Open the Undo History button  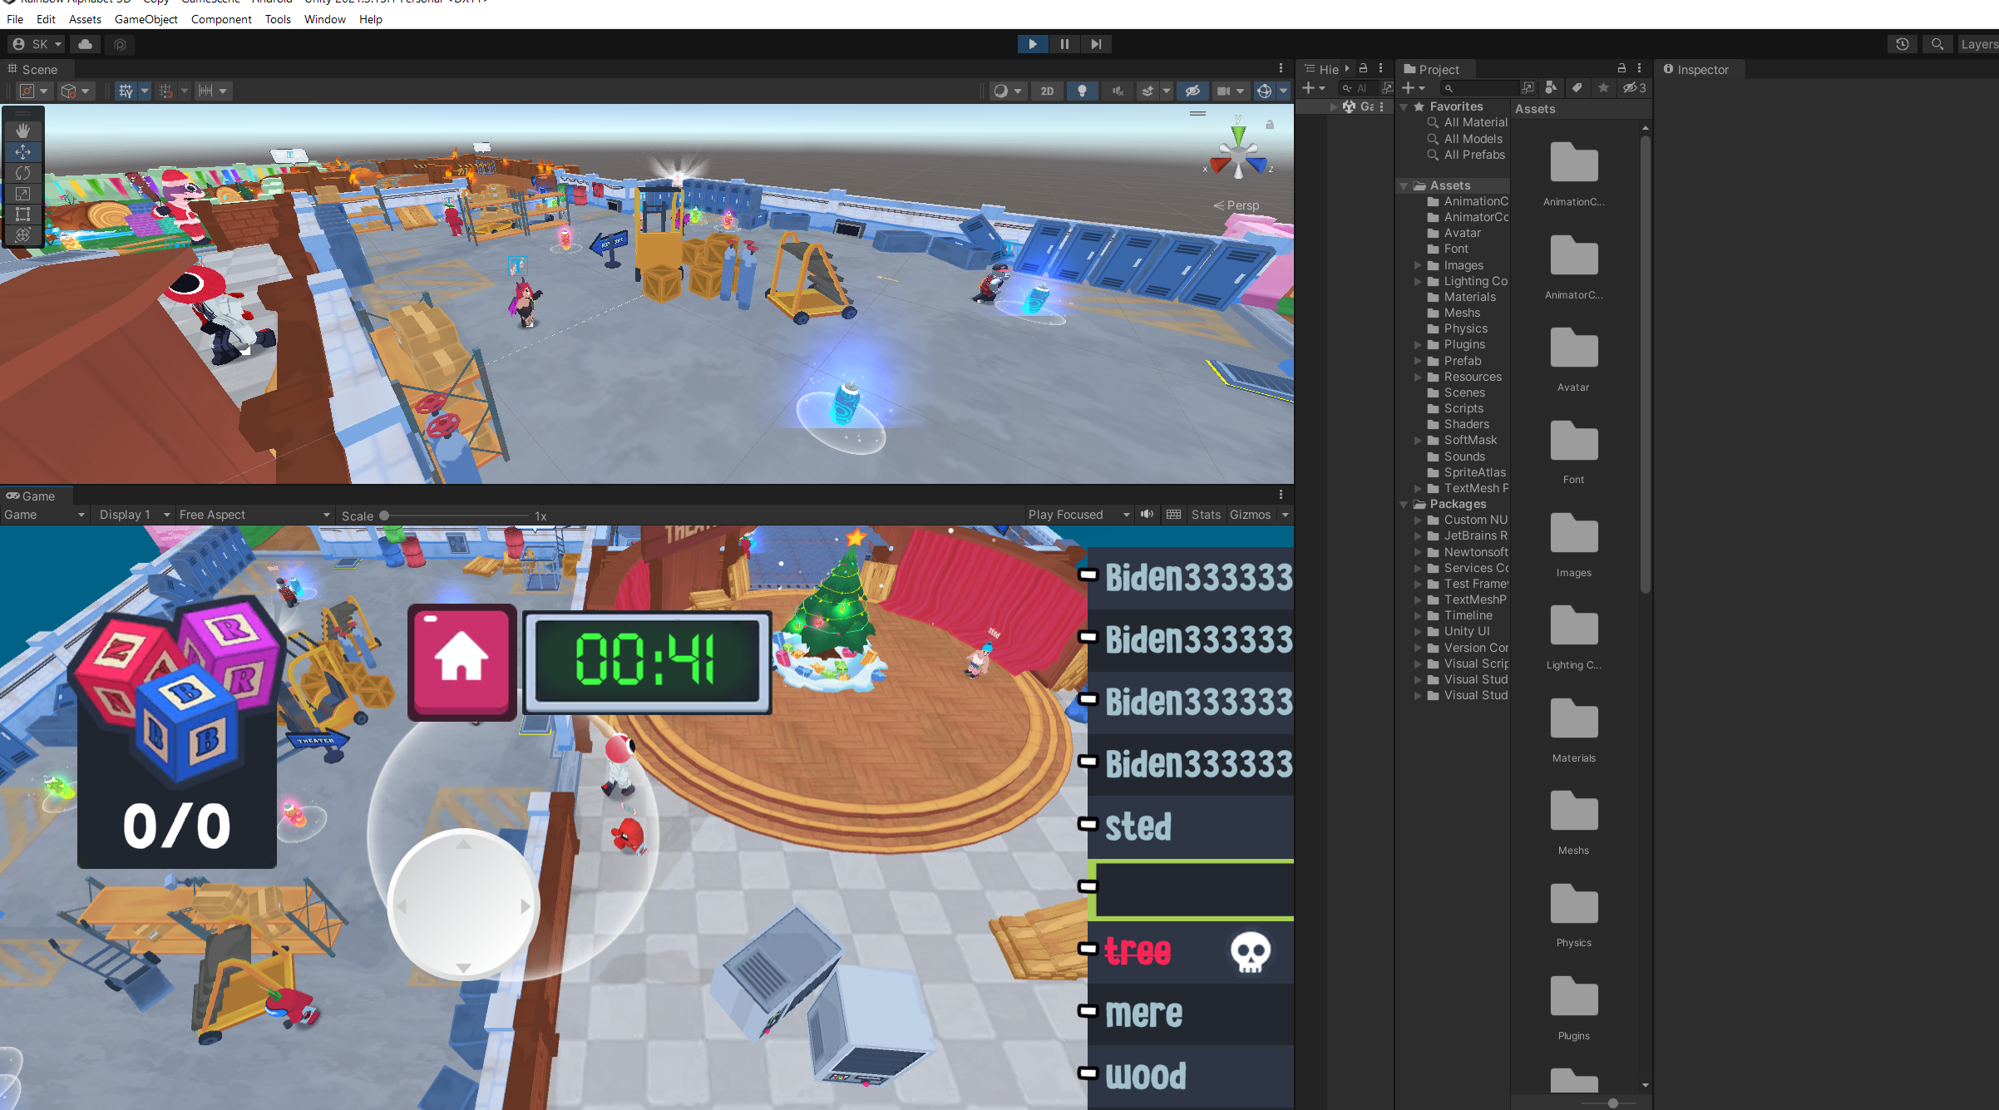(1902, 44)
